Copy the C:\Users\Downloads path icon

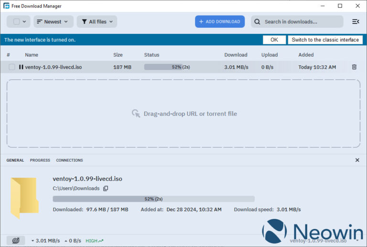click(106, 188)
